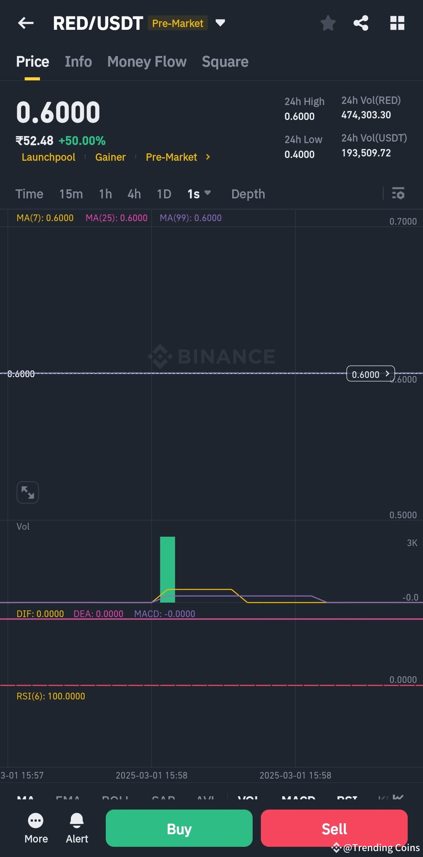Select the 4h chart interval
This screenshot has height=857, width=423.
[x=134, y=194]
